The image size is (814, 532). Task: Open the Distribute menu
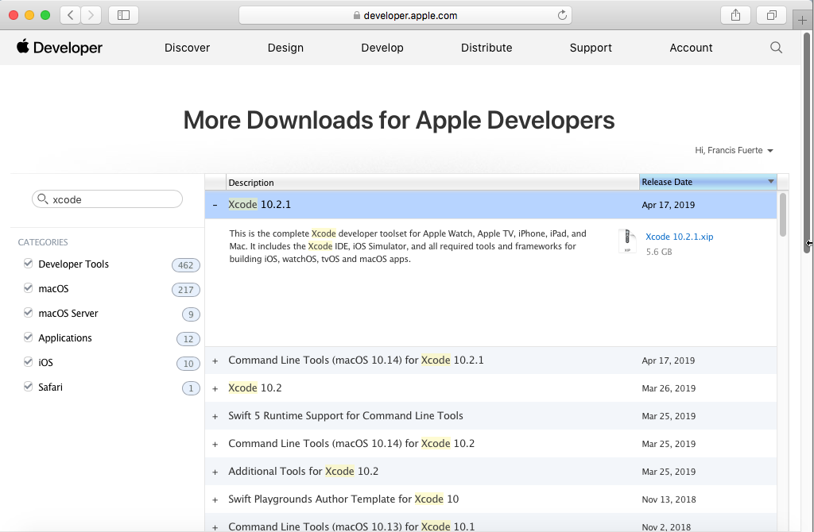486,48
